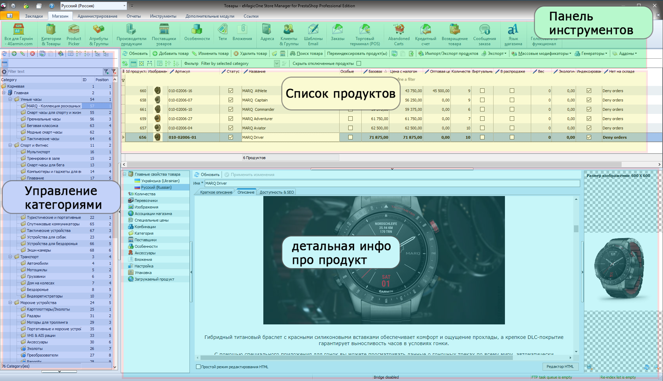
Task: Toggle status checkbox for MARQ Driver
Action: [x=231, y=137]
